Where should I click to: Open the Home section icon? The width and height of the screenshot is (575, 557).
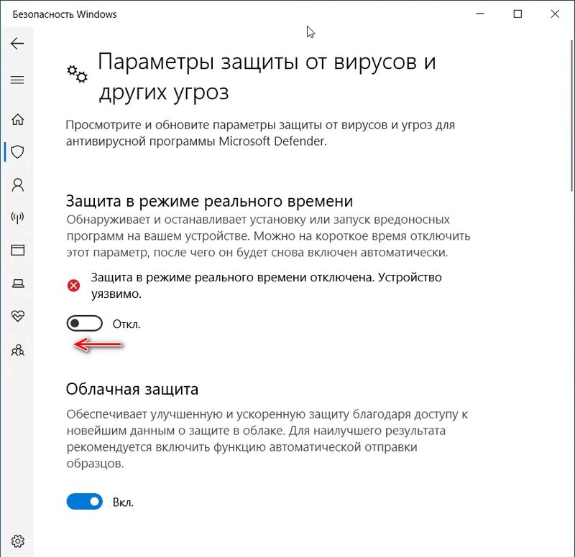[17, 119]
